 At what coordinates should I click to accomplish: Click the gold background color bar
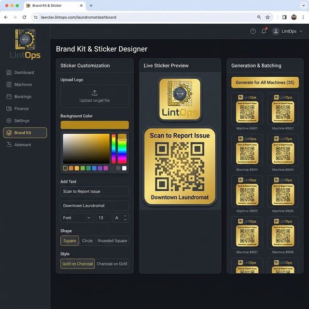(x=95, y=125)
